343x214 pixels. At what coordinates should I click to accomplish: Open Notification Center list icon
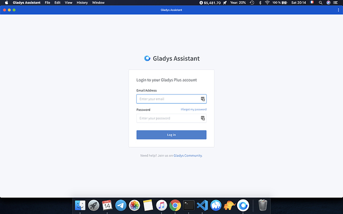(336, 2)
